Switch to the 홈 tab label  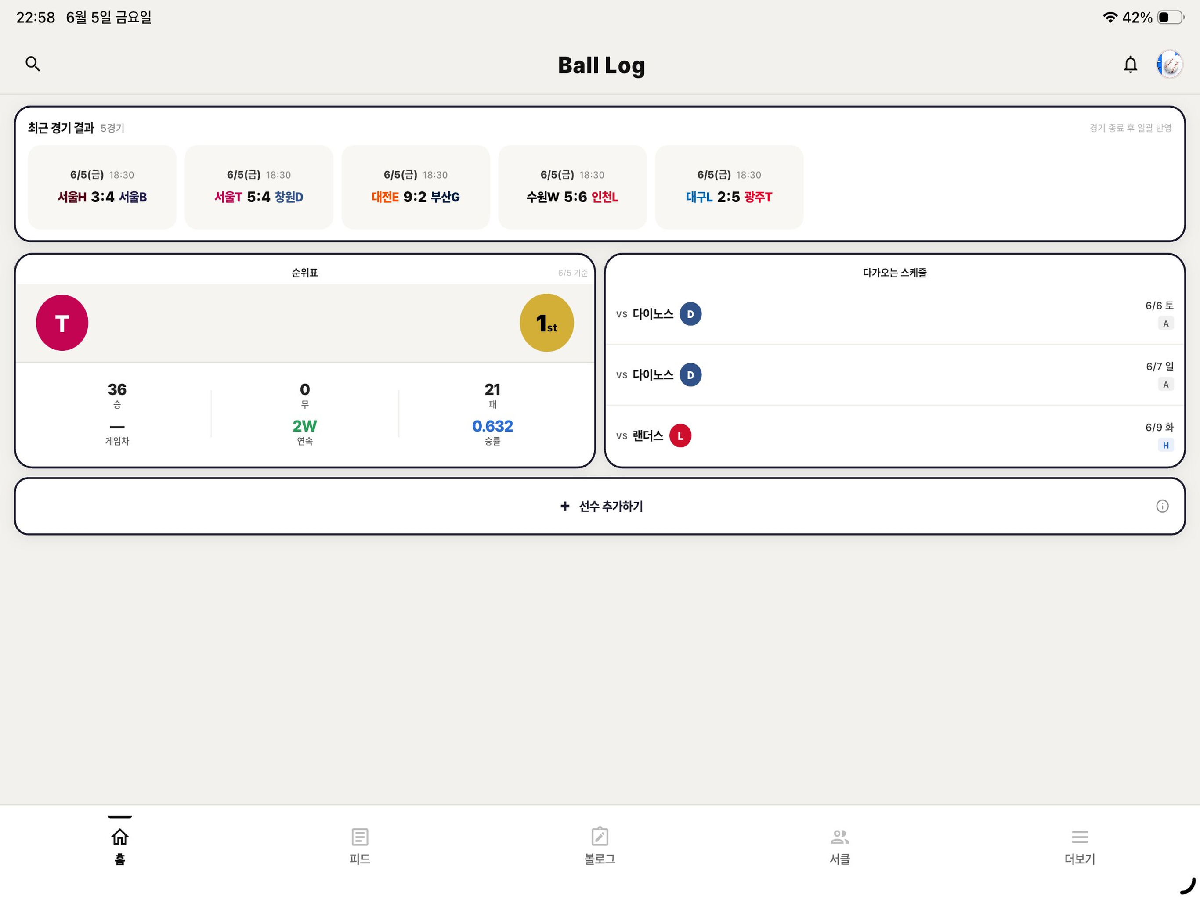tap(120, 859)
